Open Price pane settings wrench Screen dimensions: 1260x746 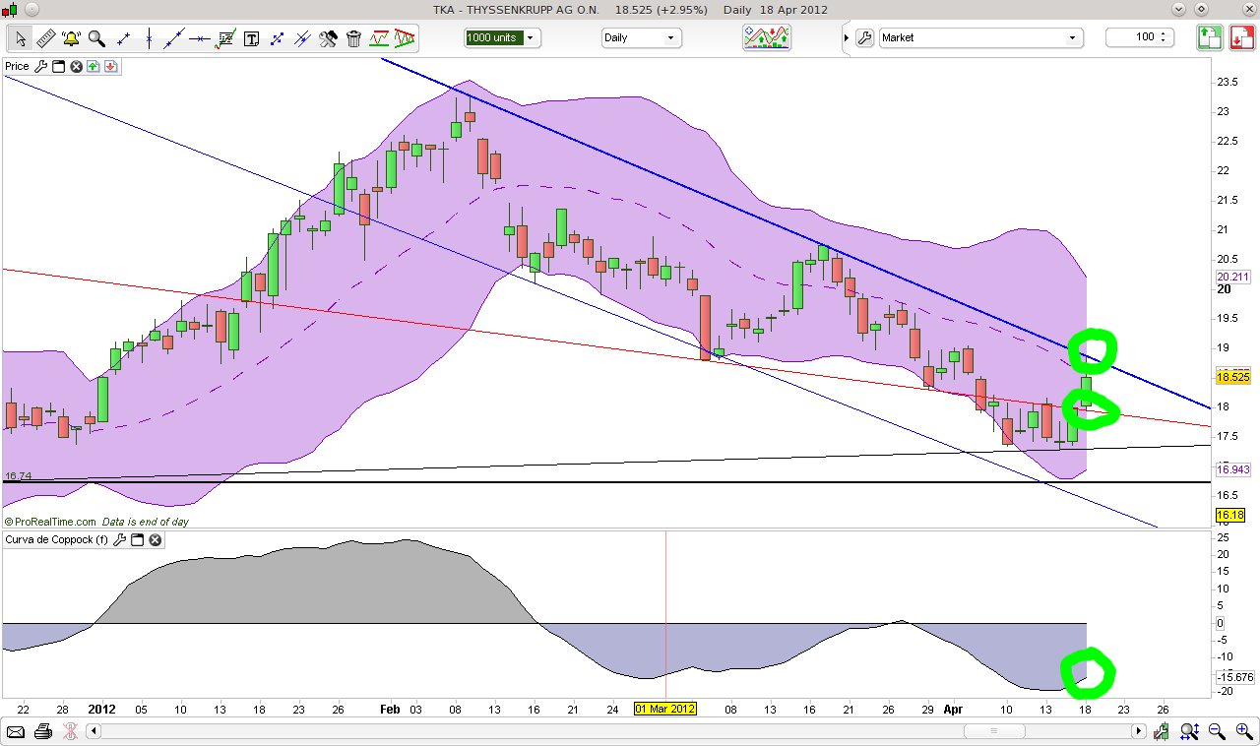click(41, 66)
